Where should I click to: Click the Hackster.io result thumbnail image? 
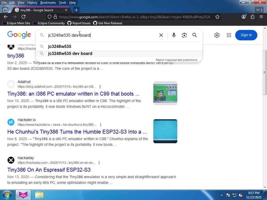[x=165, y=131]
